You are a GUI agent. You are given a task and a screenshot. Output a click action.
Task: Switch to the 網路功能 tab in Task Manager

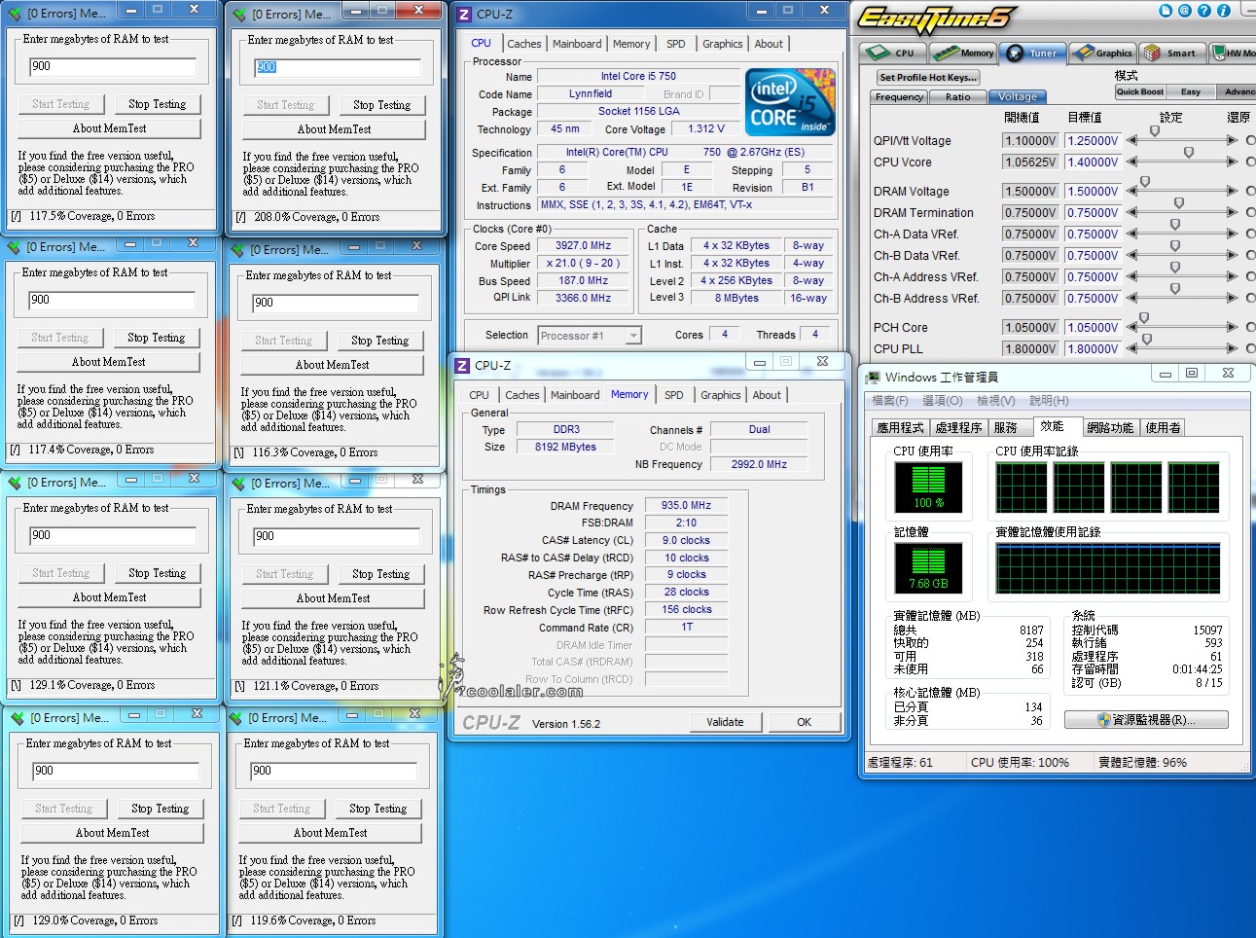click(1110, 427)
